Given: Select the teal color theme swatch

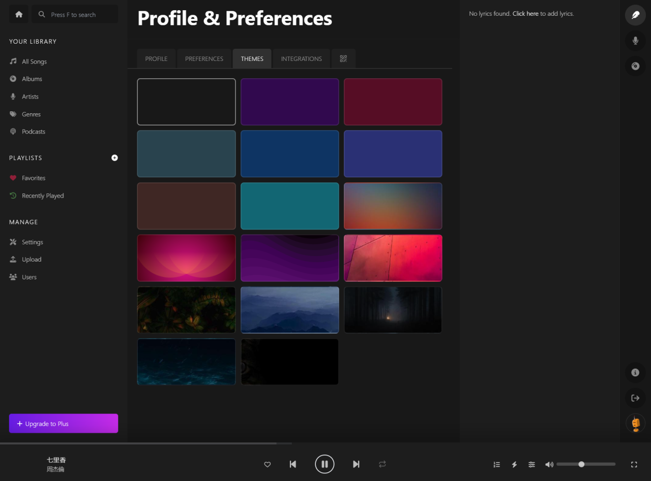Looking at the screenshot, I should click(x=289, y=206).
